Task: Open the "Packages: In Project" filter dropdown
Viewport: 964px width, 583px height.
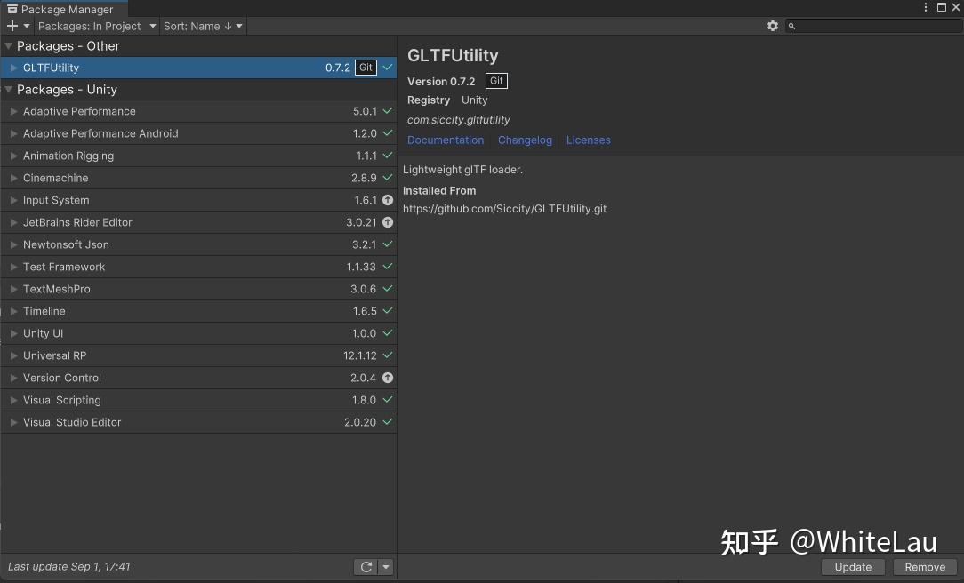Action: (93, 26)
